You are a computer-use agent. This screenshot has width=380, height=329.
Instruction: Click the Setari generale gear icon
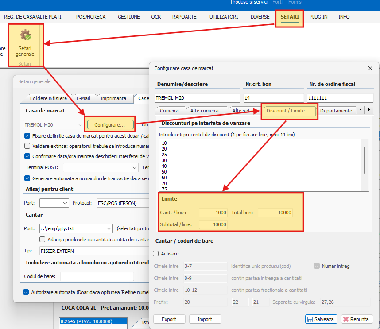tap(25, 35)
